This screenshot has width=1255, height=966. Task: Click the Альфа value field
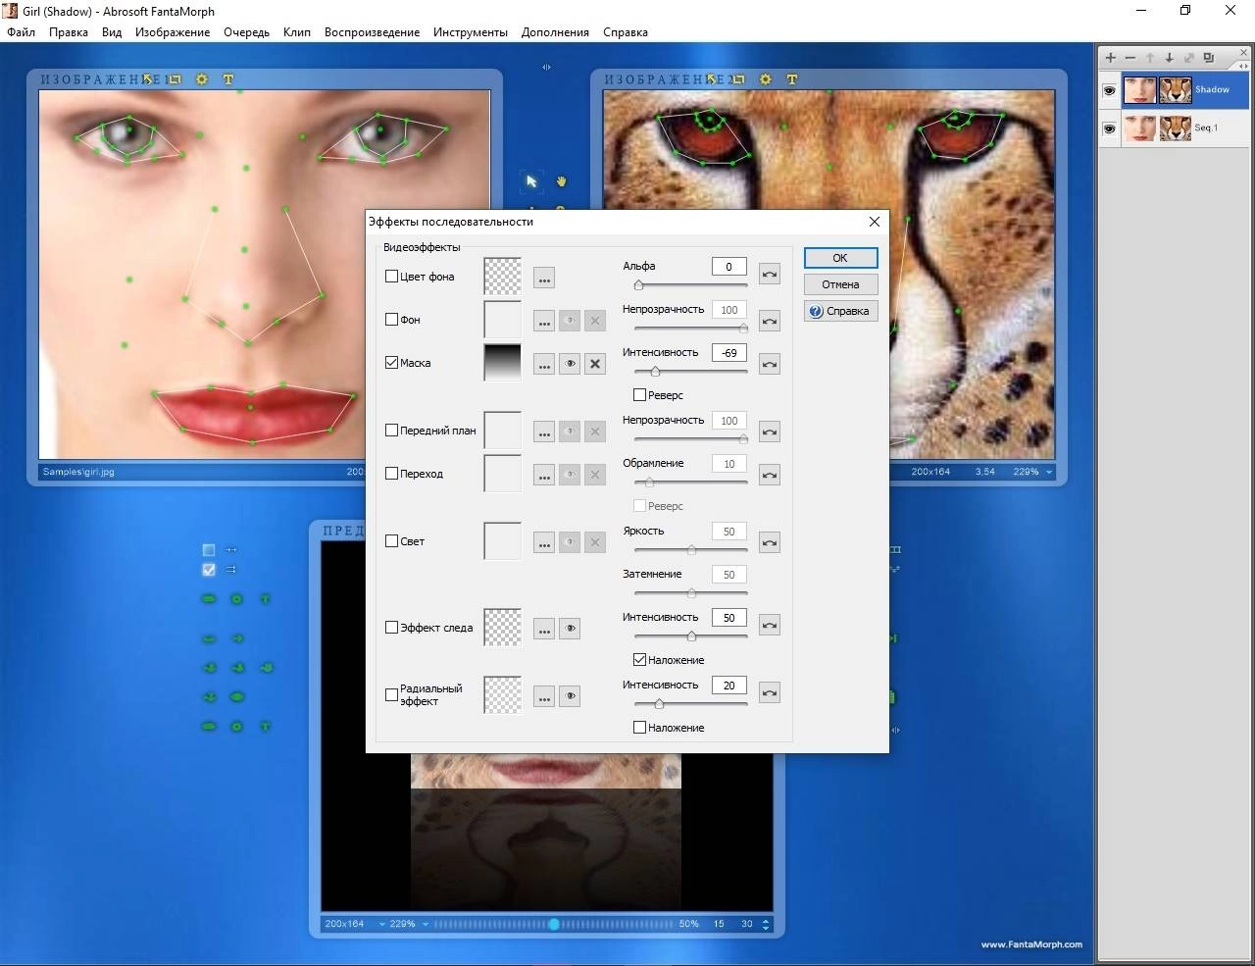click(728, 267)
